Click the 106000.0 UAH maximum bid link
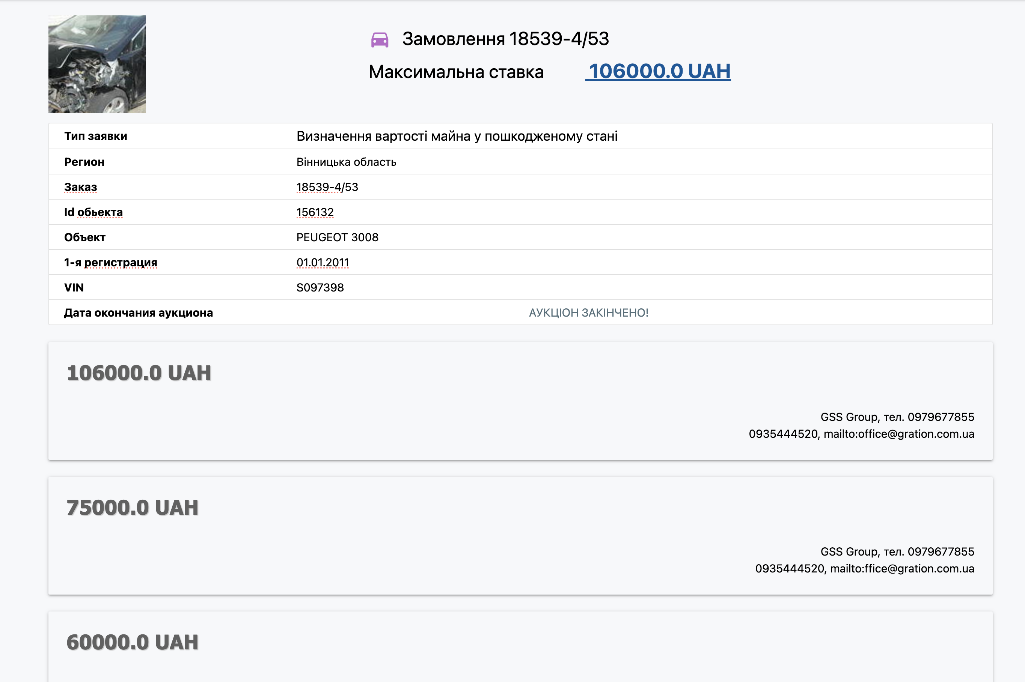 [x=658, y=71]
